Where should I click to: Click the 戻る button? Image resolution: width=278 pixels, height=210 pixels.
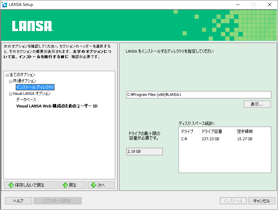(73, 185)
